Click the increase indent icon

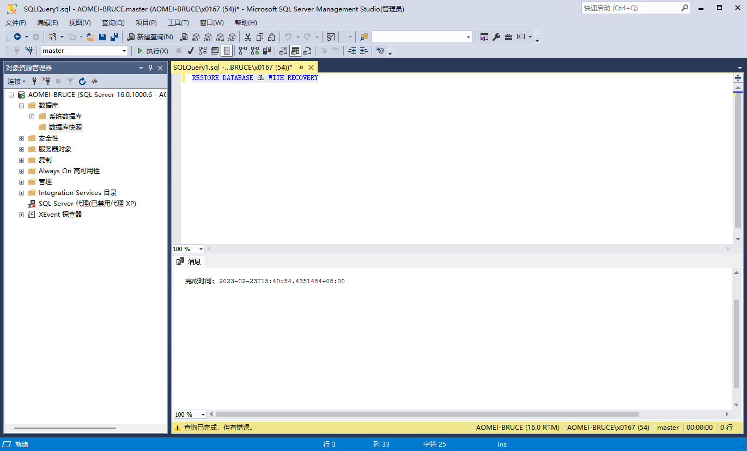pyautogui.click(x=363, y=51)
